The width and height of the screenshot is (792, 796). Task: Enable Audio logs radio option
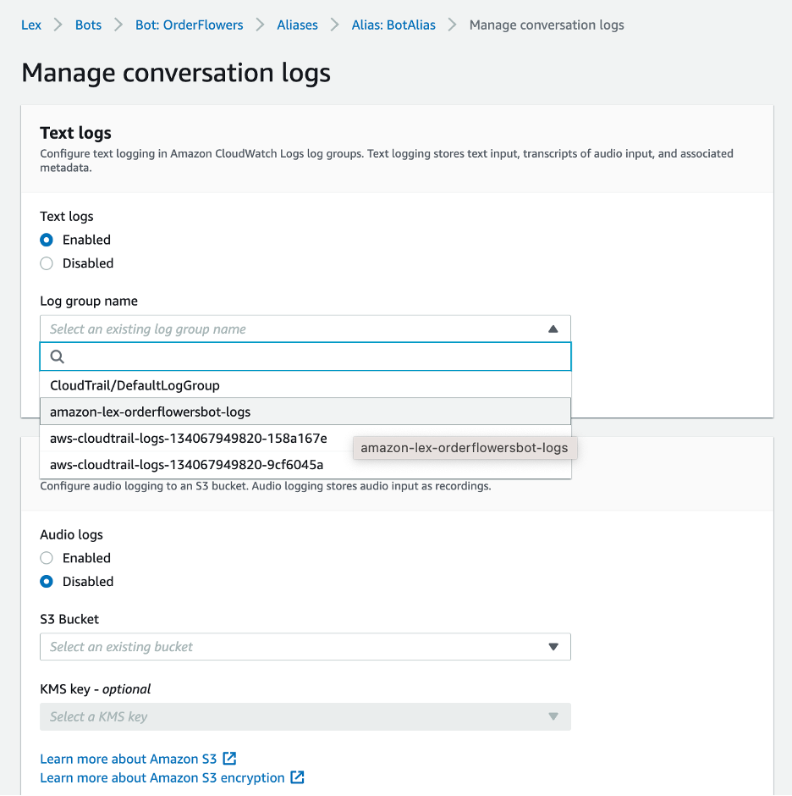coord(47,558)
